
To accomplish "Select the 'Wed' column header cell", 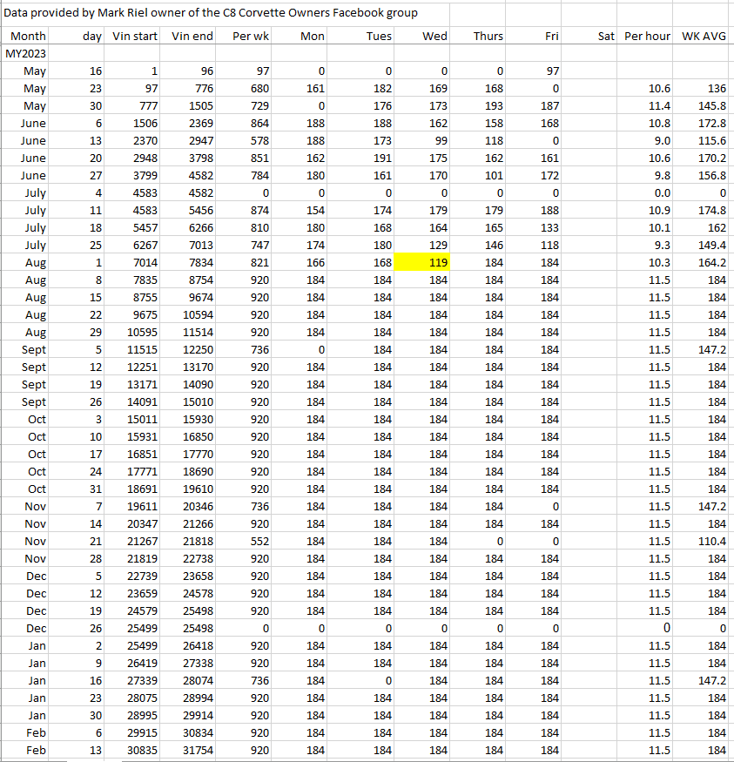I will click(422, 36).
